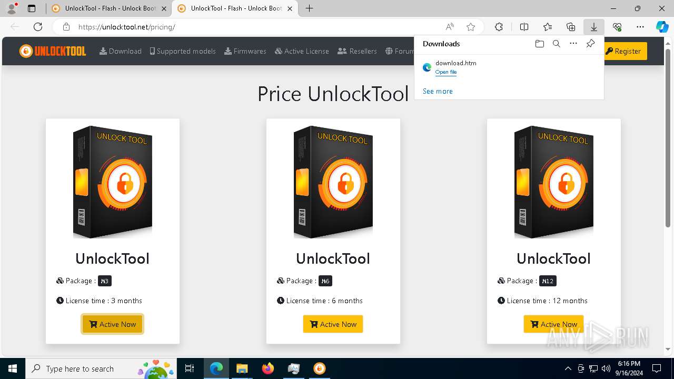The width and height of the screenshot is (674, 379).
Task: Click the UnlockTool site logo
Action: pyautogui.click(x=53, y=51)
